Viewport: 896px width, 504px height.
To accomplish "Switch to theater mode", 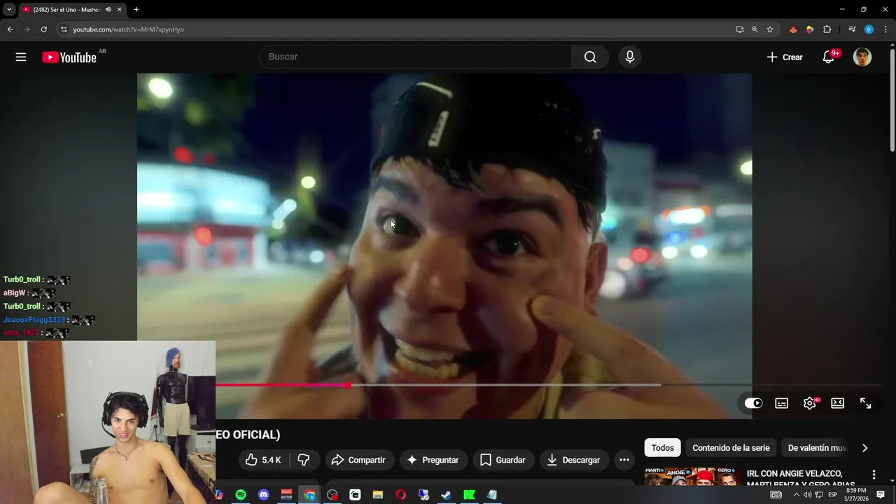I will [x=837, y=403].
